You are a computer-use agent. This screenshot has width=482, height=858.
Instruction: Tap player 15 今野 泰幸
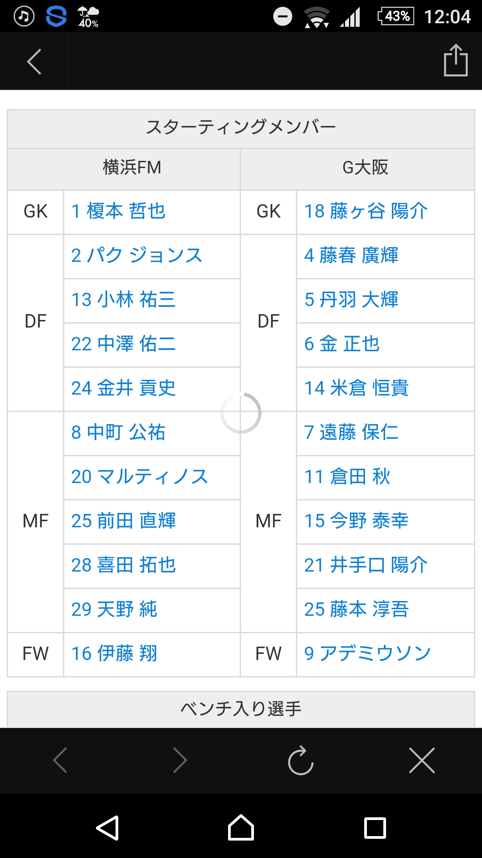[x=356, y=521]
